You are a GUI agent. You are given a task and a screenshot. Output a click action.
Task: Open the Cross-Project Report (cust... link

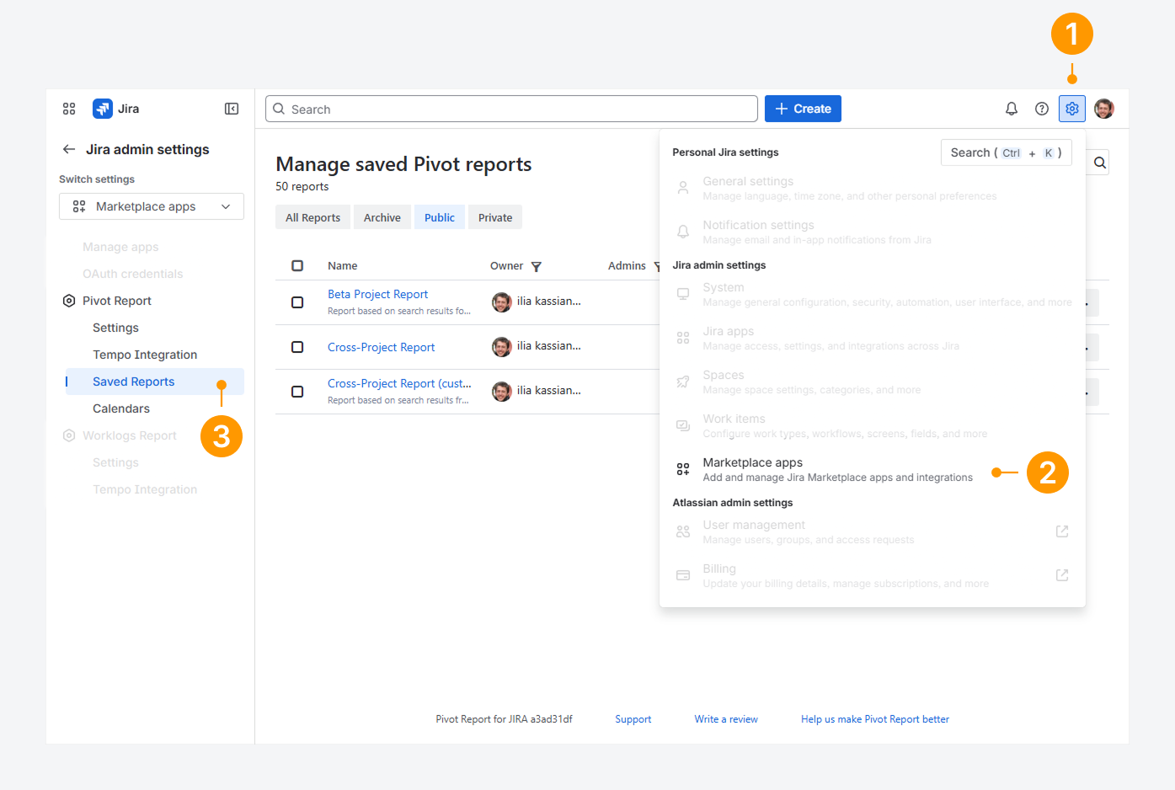399,383
